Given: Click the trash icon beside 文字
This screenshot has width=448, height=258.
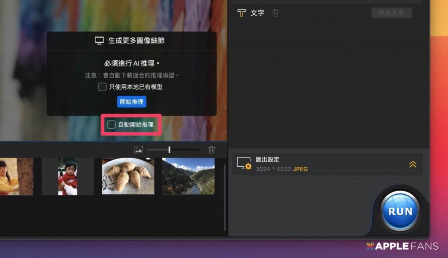Looking at the screenshot, I should (x=275, y=13).
